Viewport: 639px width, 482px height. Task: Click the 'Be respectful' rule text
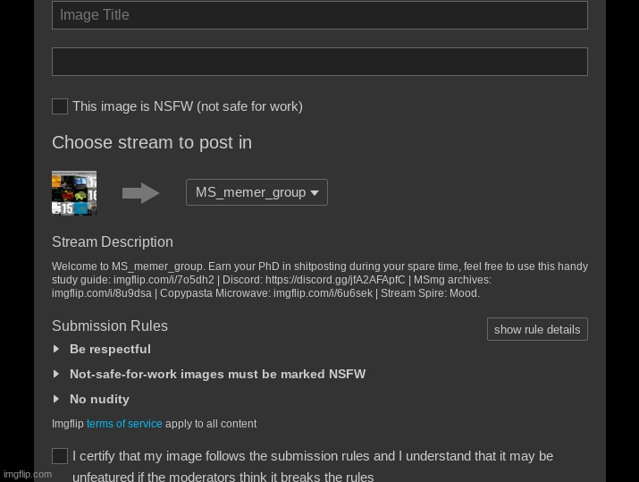110,350
